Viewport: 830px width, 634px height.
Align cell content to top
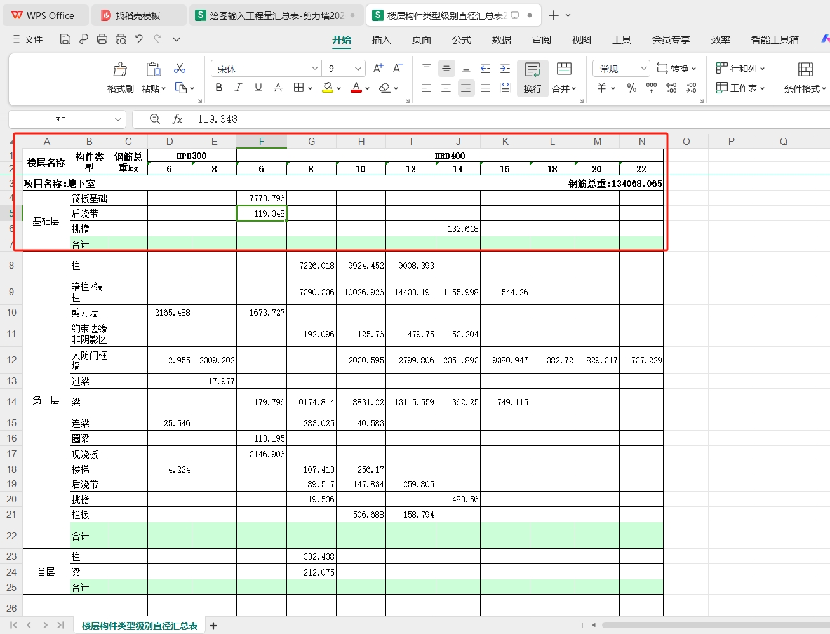click(x=427, y=68)
